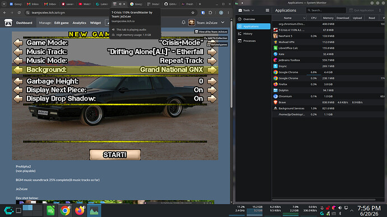Click the web page vertical scrollbar

pos(231,64)
